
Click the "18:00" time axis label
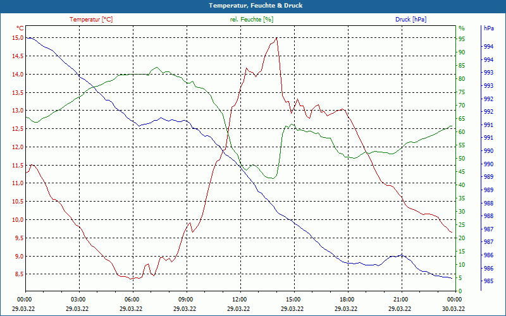(x=346, y=299)
